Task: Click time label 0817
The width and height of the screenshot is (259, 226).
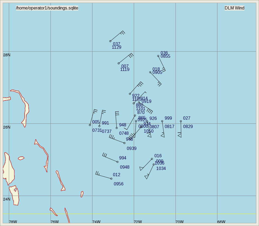Action: coord(170,126)
